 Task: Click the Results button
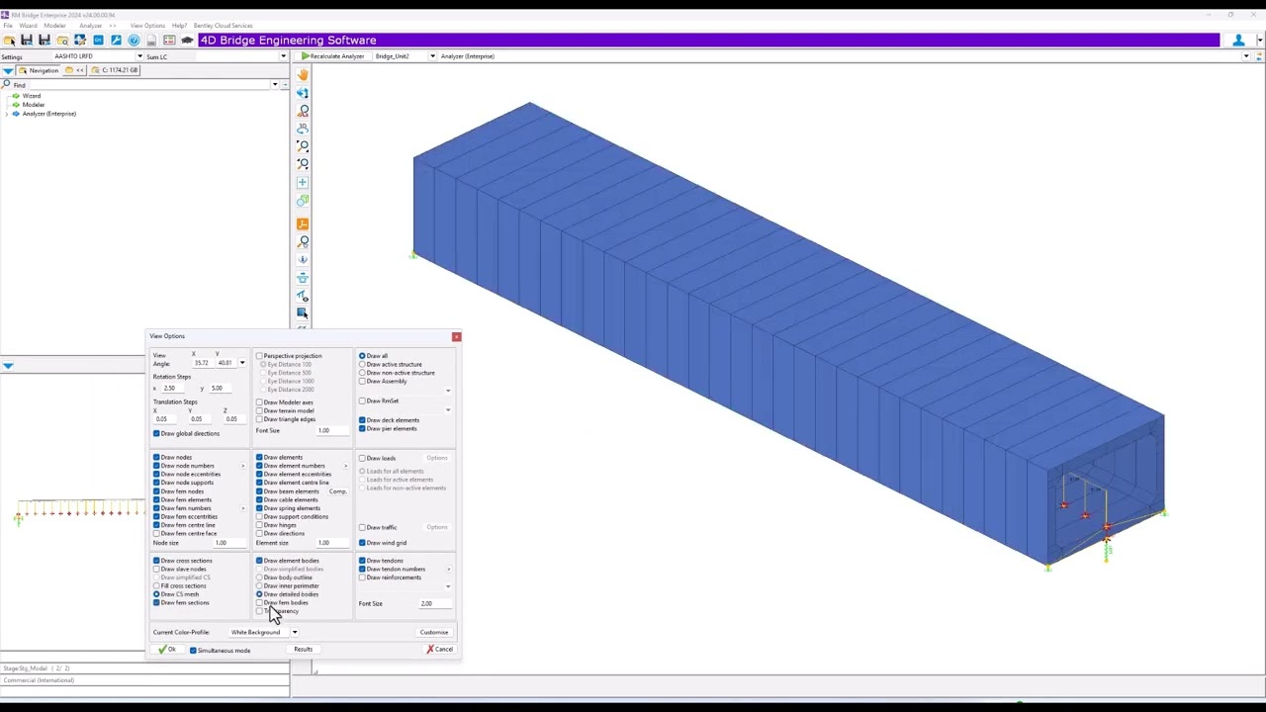click(x=303, y=650)
